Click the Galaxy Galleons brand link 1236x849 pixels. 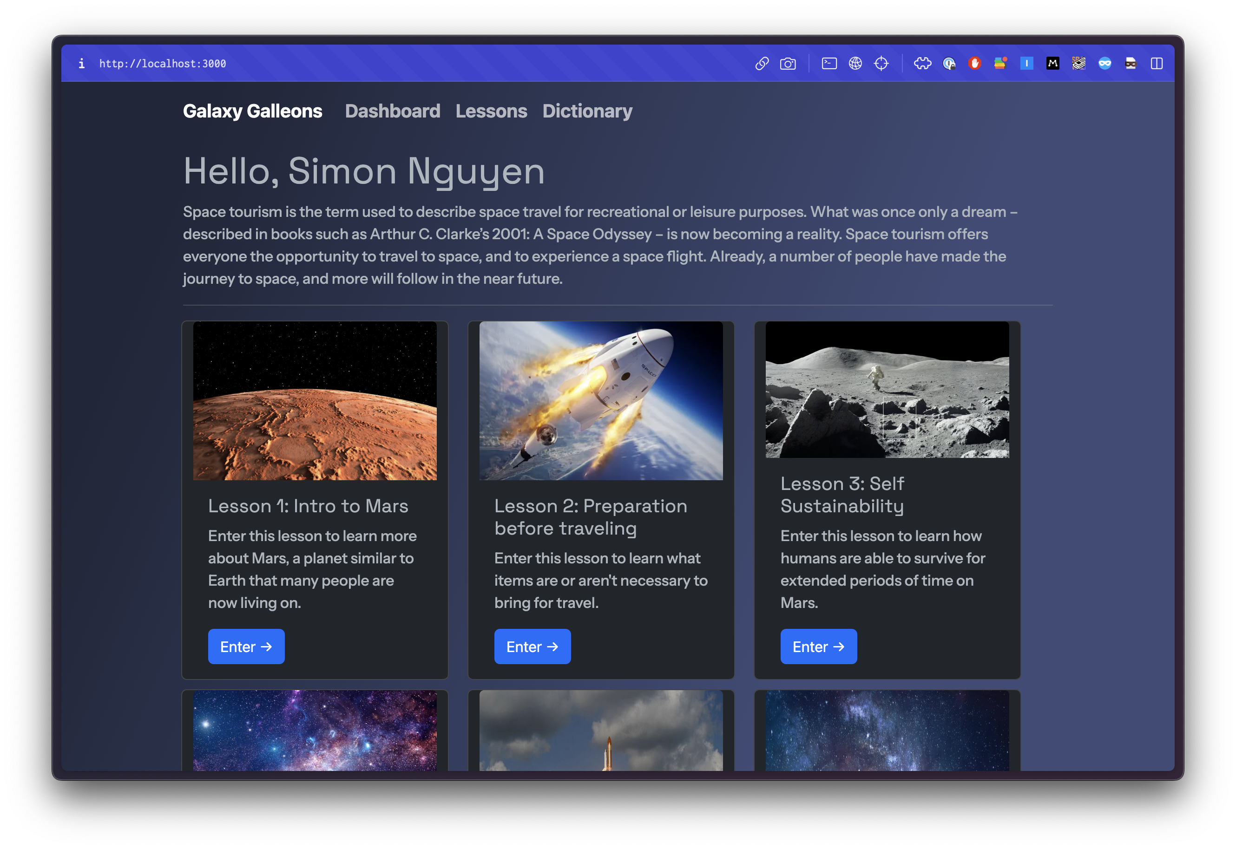click(252, 111)
